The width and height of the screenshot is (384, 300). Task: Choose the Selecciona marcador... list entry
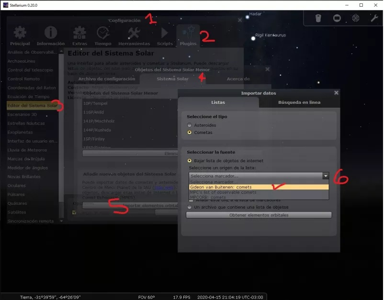pos(259,182)
